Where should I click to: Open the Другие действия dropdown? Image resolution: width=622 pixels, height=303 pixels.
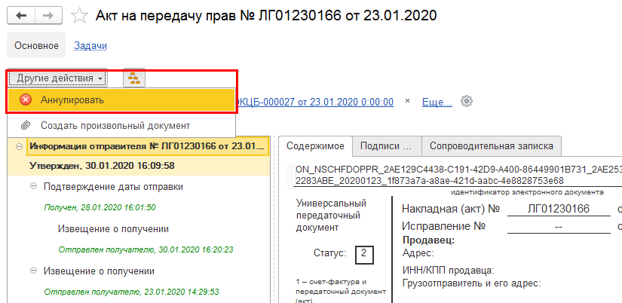(x=57, y=78)
